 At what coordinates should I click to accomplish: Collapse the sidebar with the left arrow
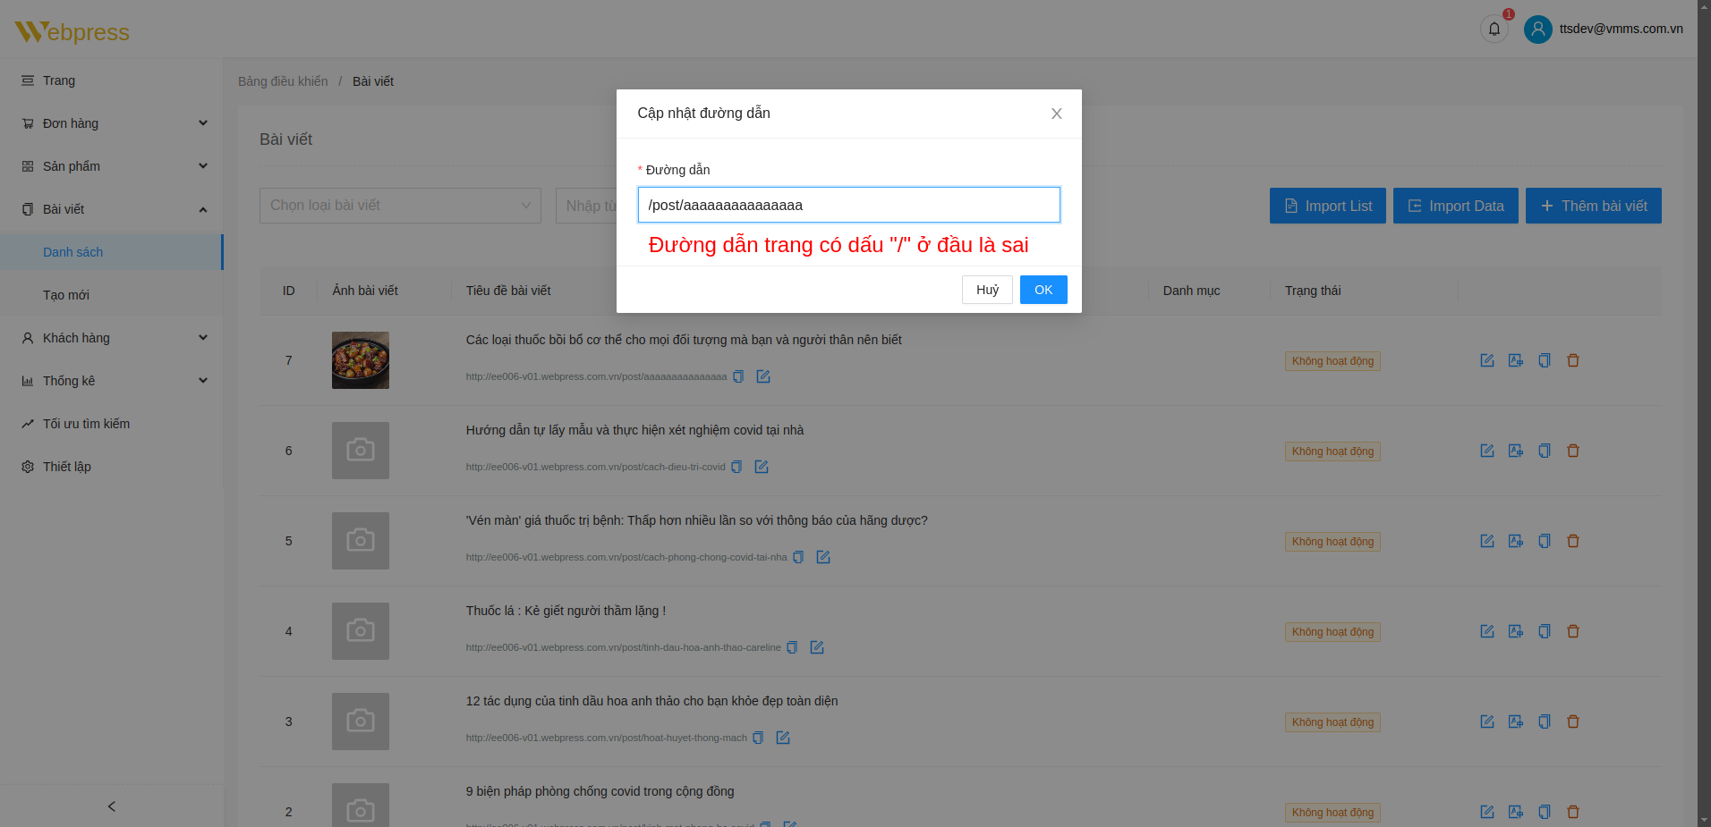click(x=111, y=806)
